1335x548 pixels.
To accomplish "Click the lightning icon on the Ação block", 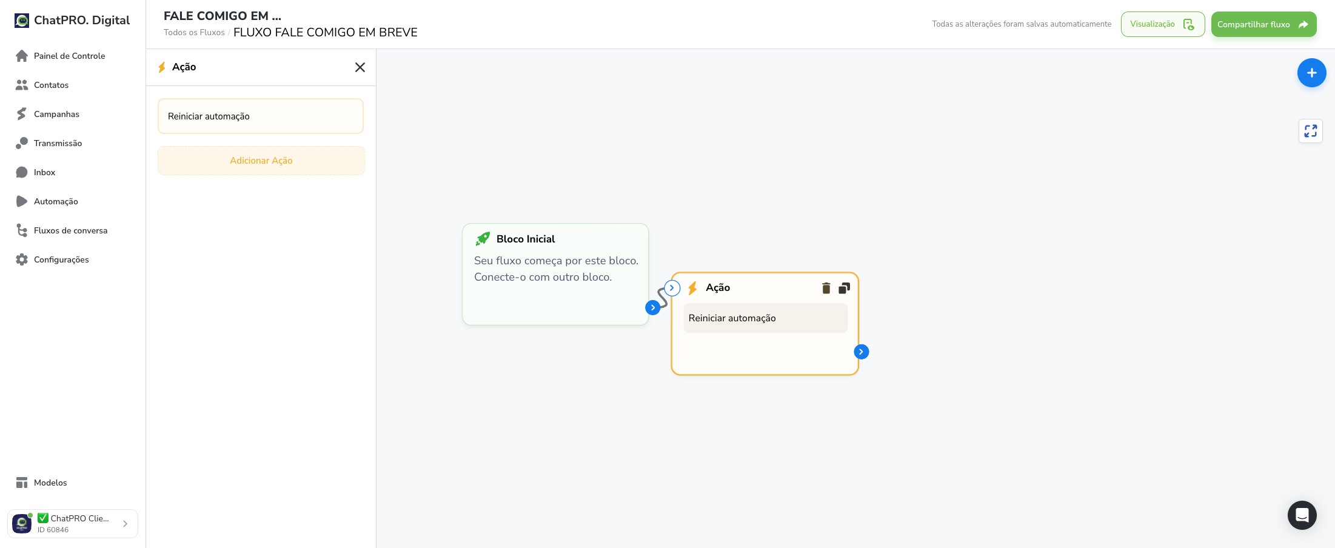I will coord(693,288).
